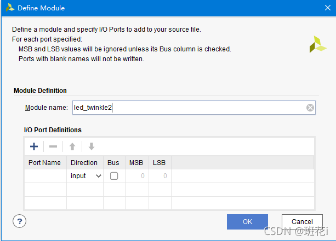Add a new I/O port row
This screenshot has height=241, width=336.
pos(34,146)
